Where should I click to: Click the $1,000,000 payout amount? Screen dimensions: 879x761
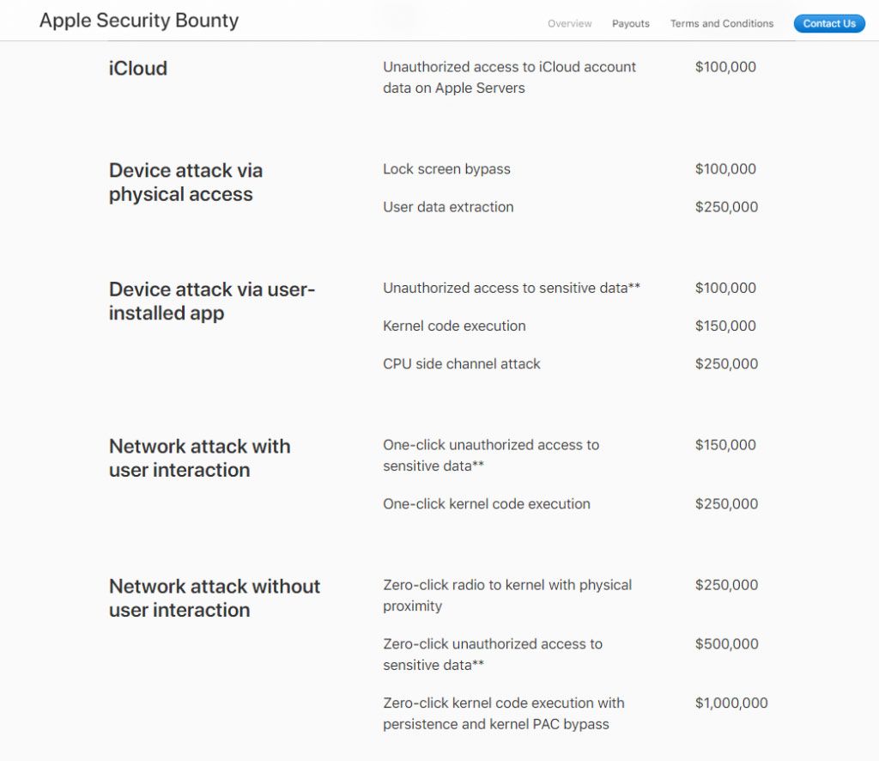click(x=731, y=703)
